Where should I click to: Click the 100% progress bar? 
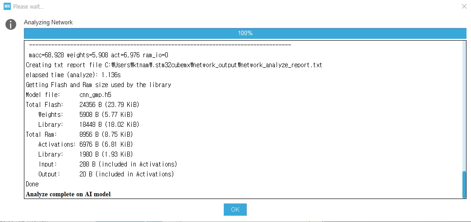(245, 33)
